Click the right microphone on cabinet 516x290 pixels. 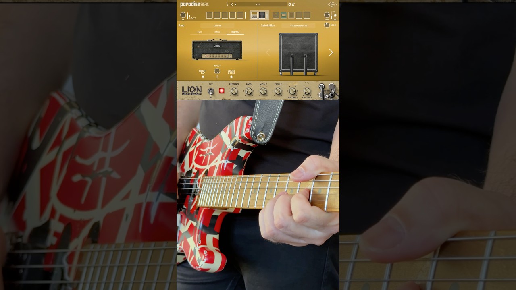point(305,64)
